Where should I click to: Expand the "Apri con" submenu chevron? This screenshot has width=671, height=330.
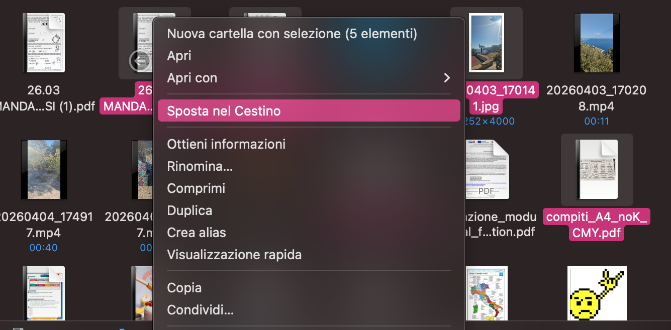(447, 78)
